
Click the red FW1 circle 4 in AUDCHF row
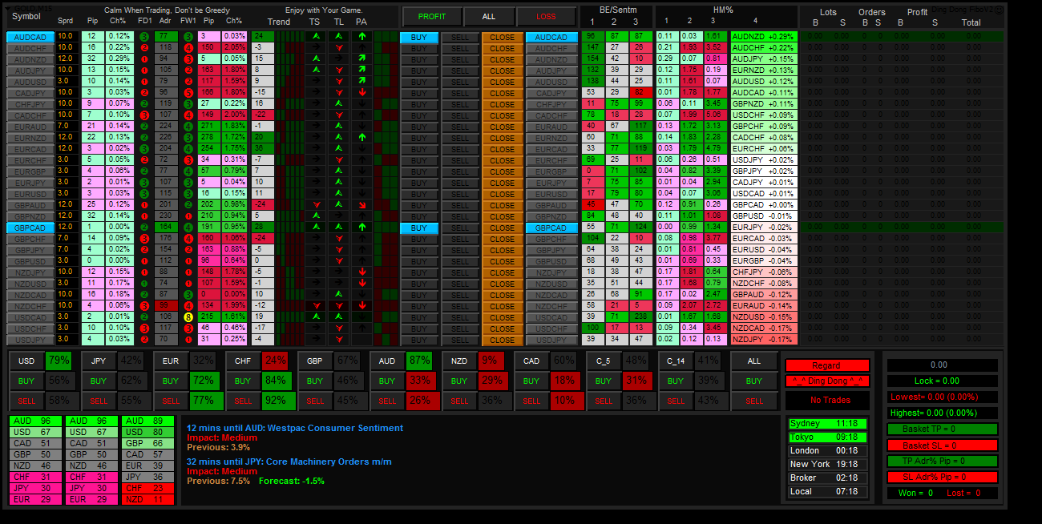pos(188,48)
